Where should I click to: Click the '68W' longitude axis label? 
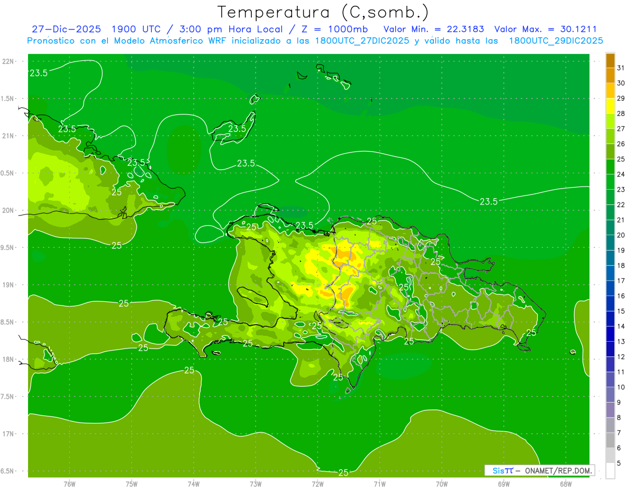[x=565, y=484]
